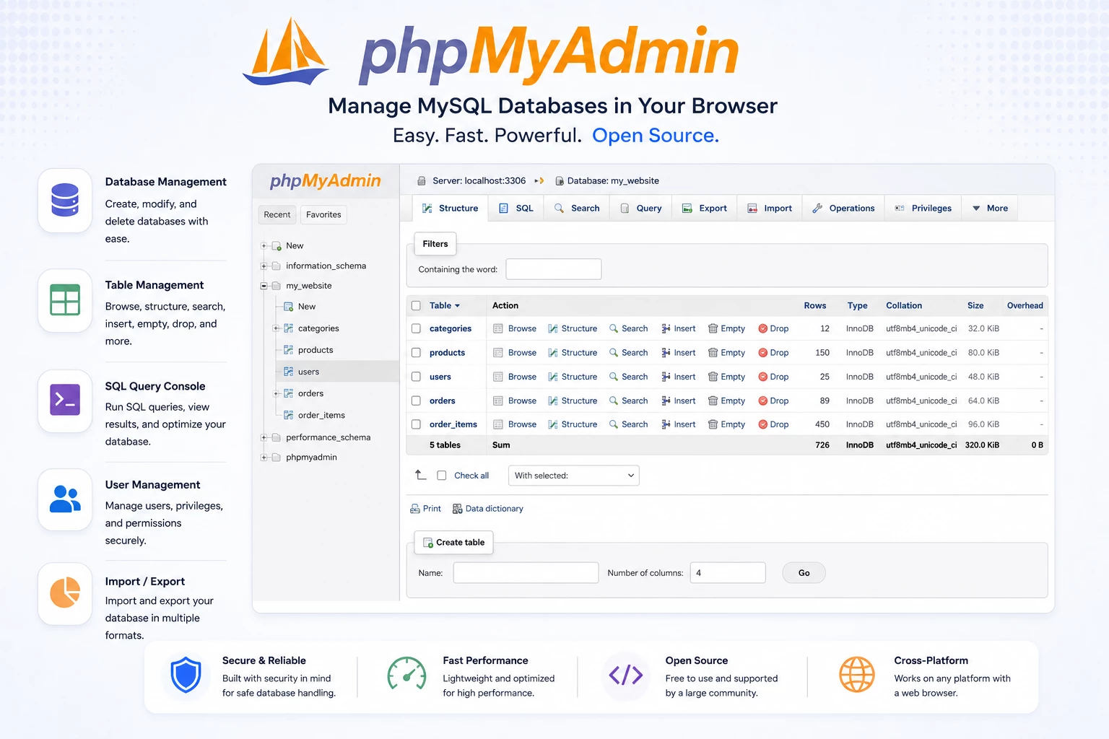The image size is (1109, 739).
Task: Toggle the header select-all checkbox
Action: click(416, 306)
